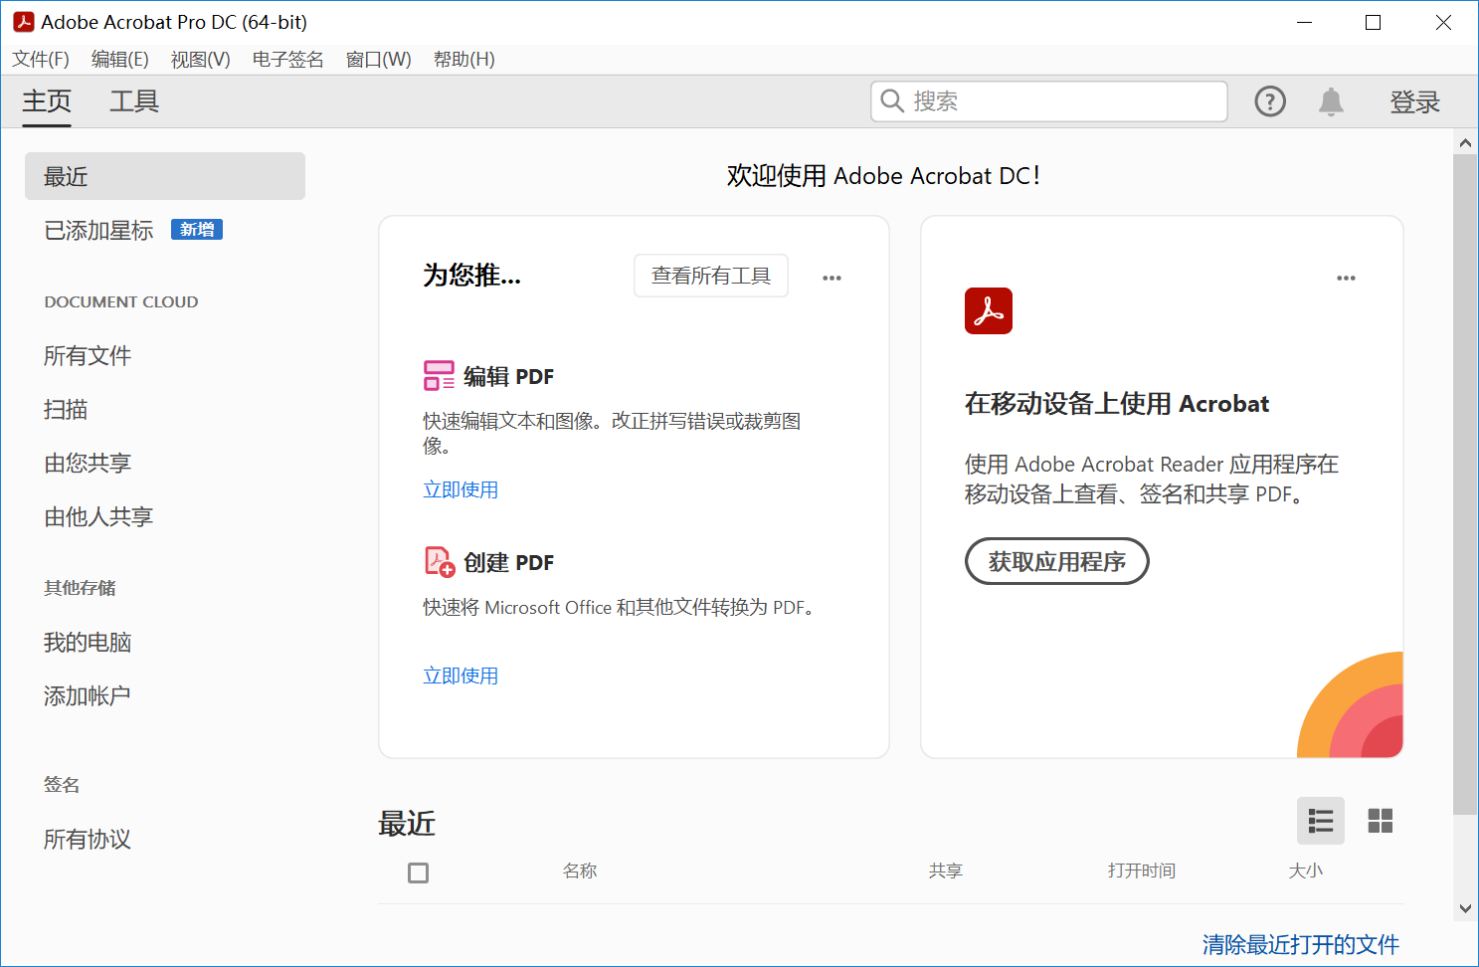Open more options in recommended tools card
The width and height of the screenshot is (1479, 967).
coord(832,279)
